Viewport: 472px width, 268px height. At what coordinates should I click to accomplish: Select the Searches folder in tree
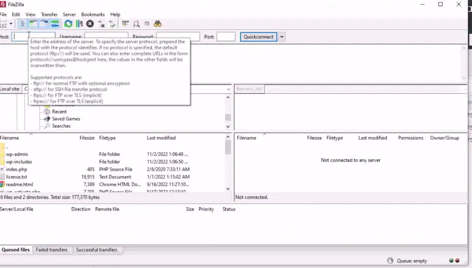point(61,126)
